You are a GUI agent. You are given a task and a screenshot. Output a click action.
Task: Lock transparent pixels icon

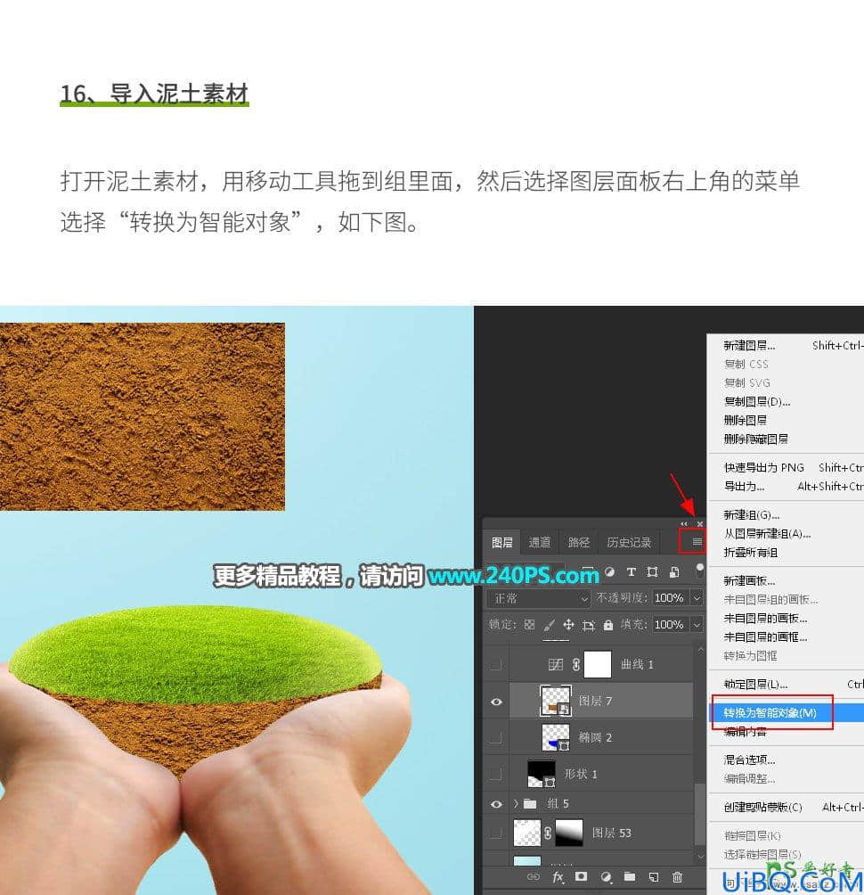[x=529, y=624]
